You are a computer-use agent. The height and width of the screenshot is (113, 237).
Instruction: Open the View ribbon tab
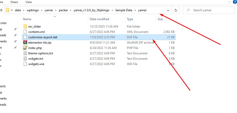[x=29, y=2]
